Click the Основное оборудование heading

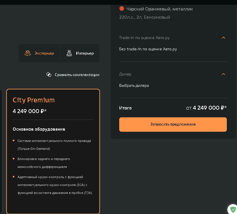(39, 129)
